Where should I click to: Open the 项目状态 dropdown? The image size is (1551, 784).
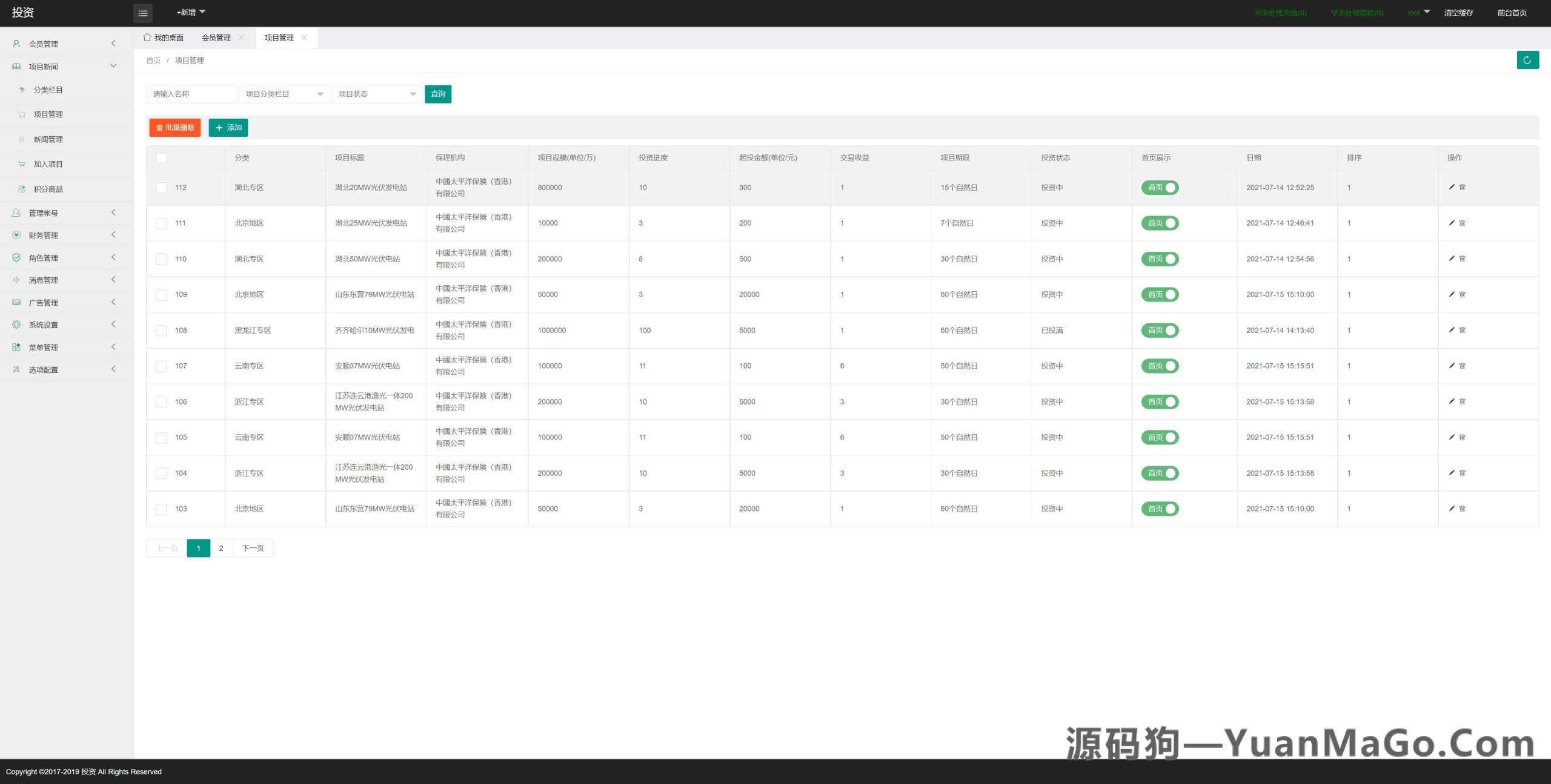tap(377, 94)
